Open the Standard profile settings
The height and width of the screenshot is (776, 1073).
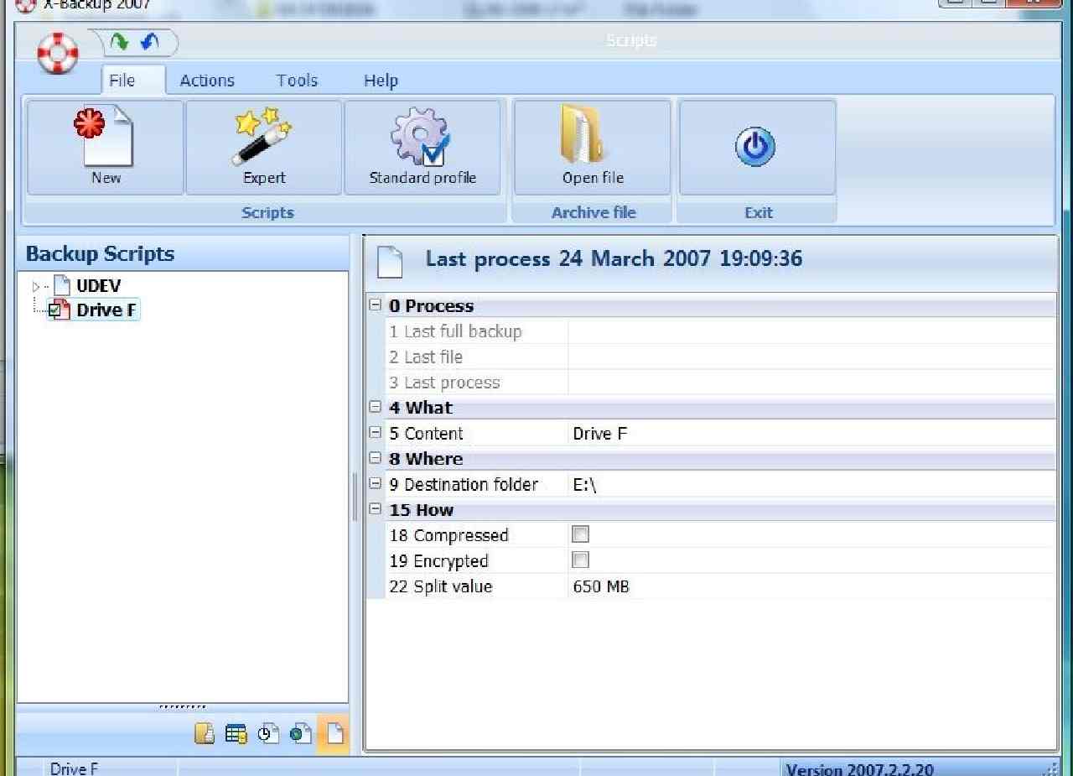[422, 148]
